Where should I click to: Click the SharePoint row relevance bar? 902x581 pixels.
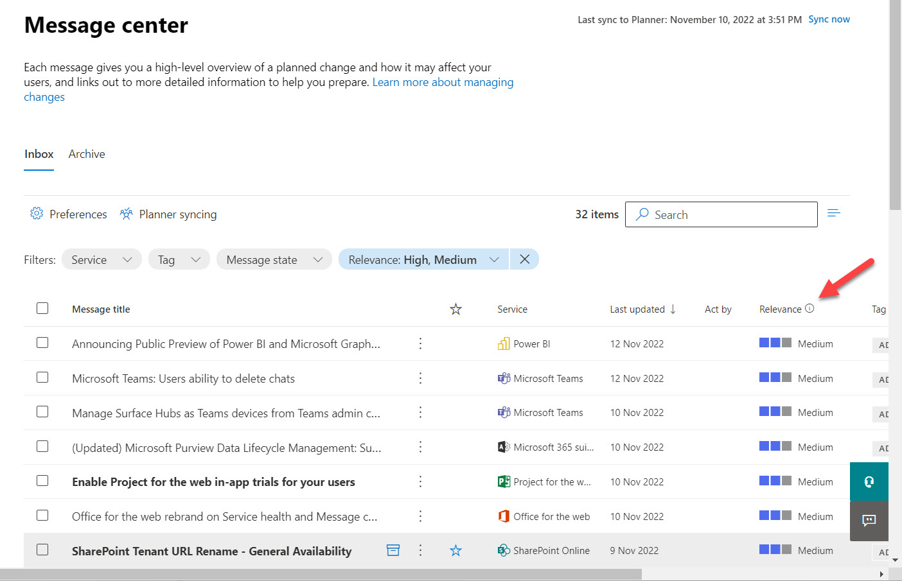coord(775,550)
